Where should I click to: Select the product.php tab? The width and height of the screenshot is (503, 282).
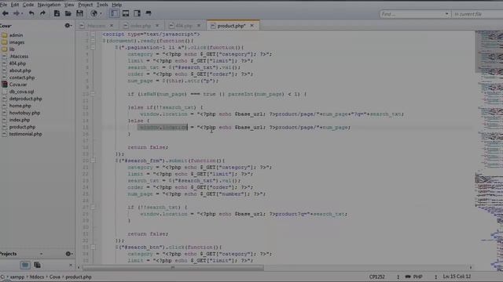point(231,26)
